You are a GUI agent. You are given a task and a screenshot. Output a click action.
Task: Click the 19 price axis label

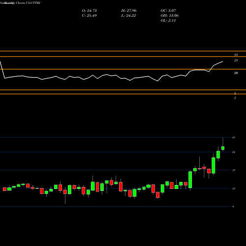click(x=234, y=170)
